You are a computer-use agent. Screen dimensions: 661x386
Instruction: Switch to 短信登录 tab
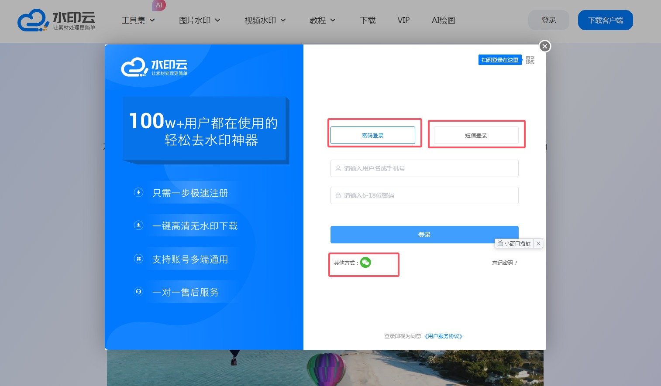pyautogui.click(x=476, y=135)
